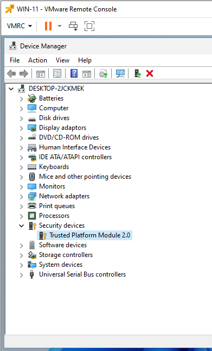Click the Enable device toolbar icon

click(138, 73)
